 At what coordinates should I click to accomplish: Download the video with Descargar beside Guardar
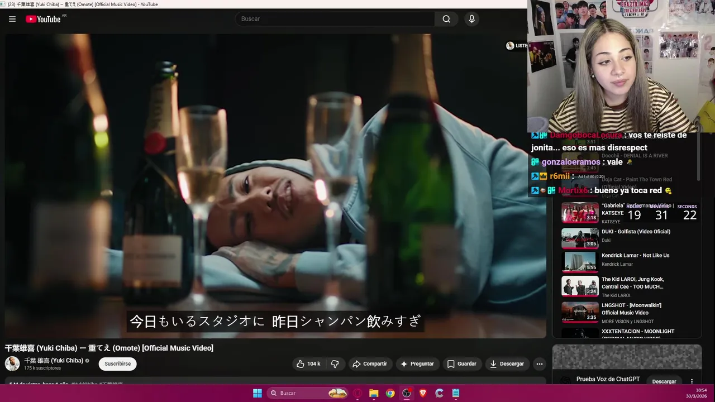(507, 364)
